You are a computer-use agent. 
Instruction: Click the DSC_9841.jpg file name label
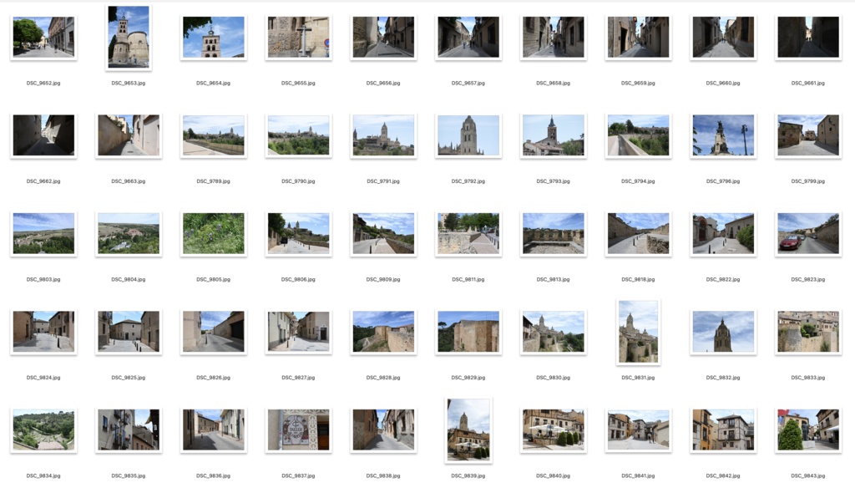coord(638,475)
